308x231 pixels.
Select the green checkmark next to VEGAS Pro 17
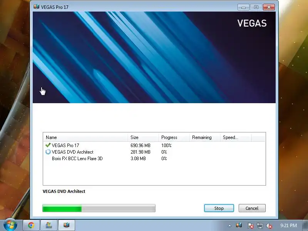48,145
